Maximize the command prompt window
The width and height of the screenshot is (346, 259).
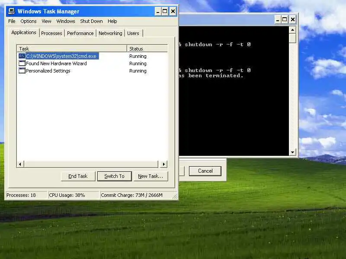coord(285,19)
